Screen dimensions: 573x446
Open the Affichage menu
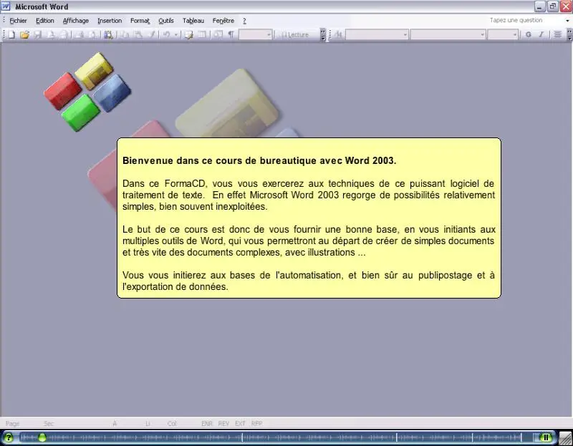(x=76, y=21)
